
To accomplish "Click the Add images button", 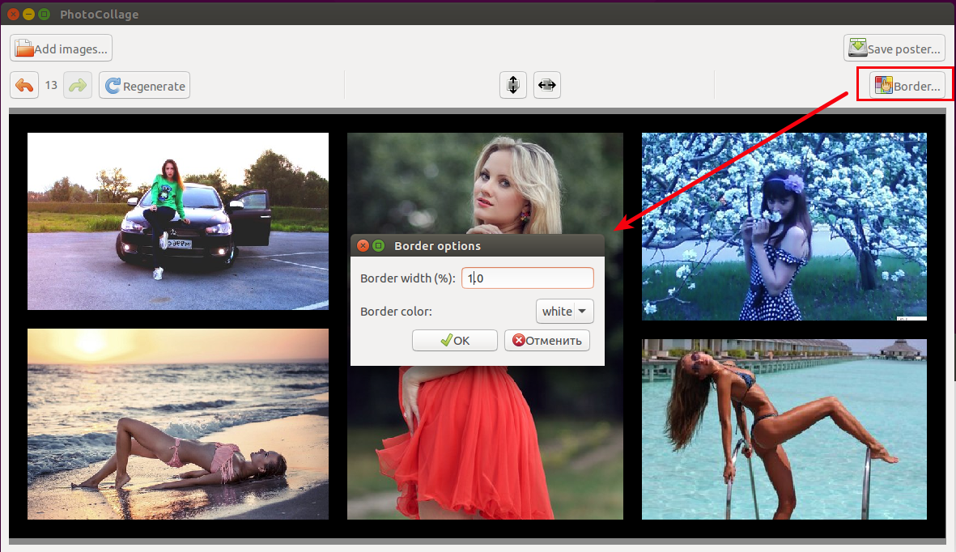I will (x=61, y=49).
